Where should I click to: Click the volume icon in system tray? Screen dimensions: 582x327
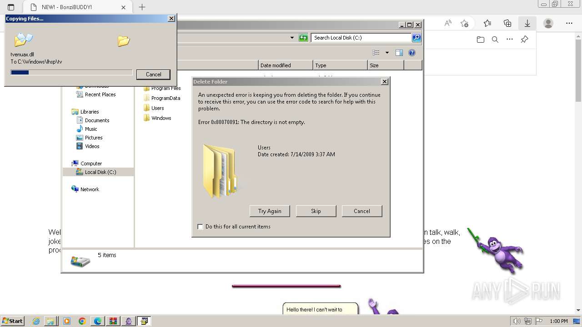tap(517, 321)
